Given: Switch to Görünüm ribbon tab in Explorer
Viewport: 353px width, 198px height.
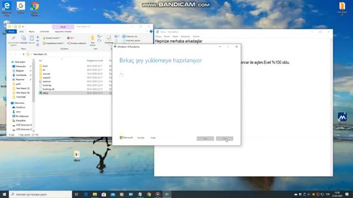Looking at the screenshot, I should pyautogui.click(x=44, y=31).
